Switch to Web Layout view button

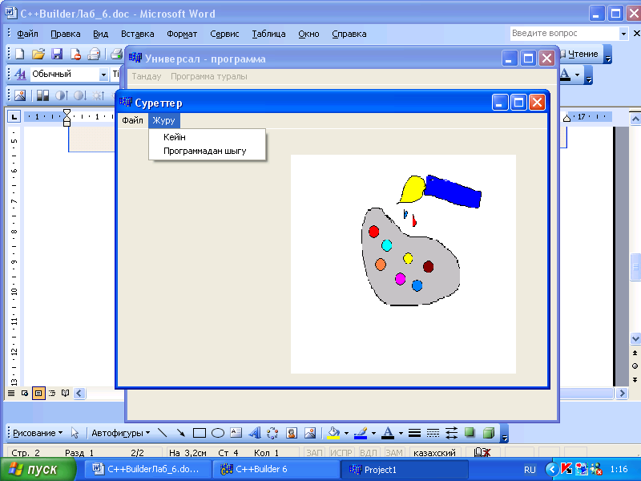click(25, 393)
